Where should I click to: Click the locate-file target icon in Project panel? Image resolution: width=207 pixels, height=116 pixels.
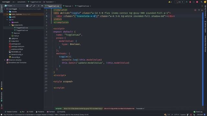[x=27, y=6]
